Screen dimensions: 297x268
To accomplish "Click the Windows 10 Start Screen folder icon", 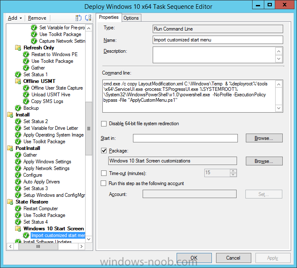I will point(18,229).
